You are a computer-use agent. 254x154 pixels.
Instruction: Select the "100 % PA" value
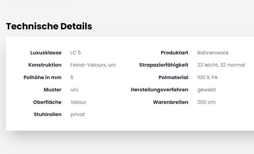[207, 77]
